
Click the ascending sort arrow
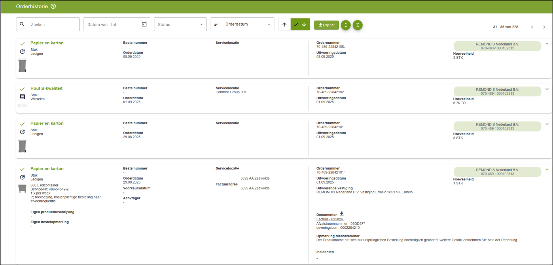pyautogui.click(x=284, y=24)
